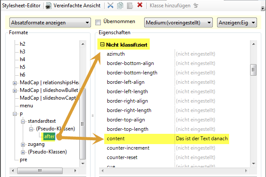This screenshot has height=177, width=266.
Task: Click the Formate tree vertical scrollbar down arrow
Action: [x=83, y=163]
